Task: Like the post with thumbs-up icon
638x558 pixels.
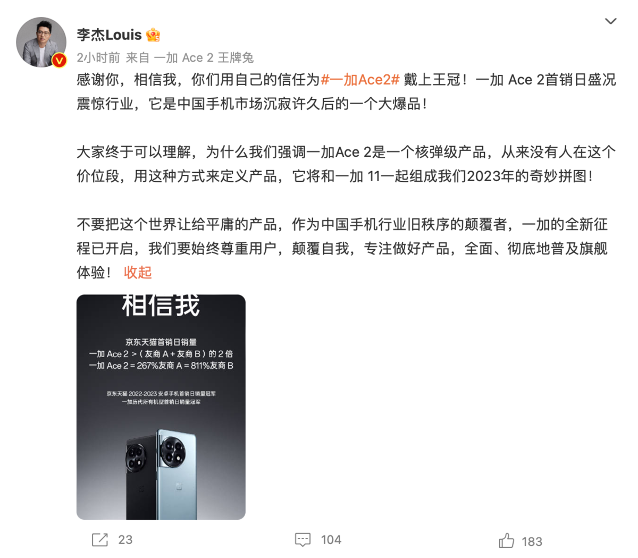Action: pyautogui.click(x=506, y=540)
